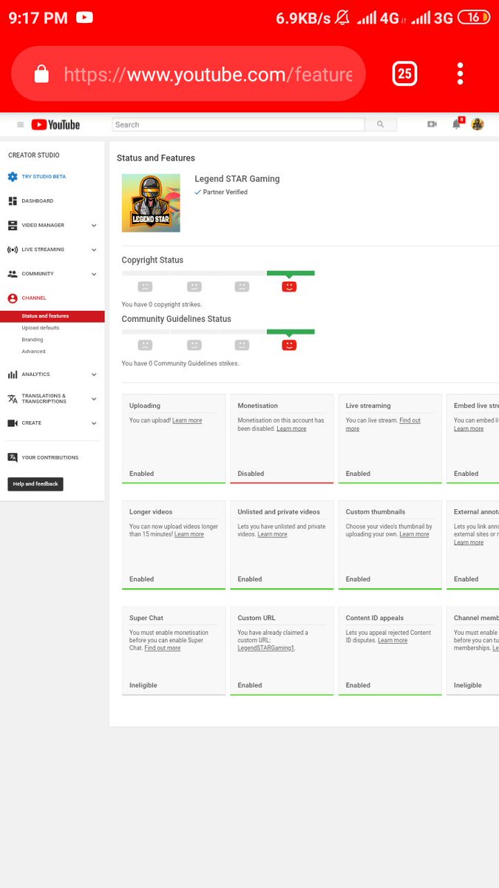Click the Create camera icon in sidebar

(13, 423)
